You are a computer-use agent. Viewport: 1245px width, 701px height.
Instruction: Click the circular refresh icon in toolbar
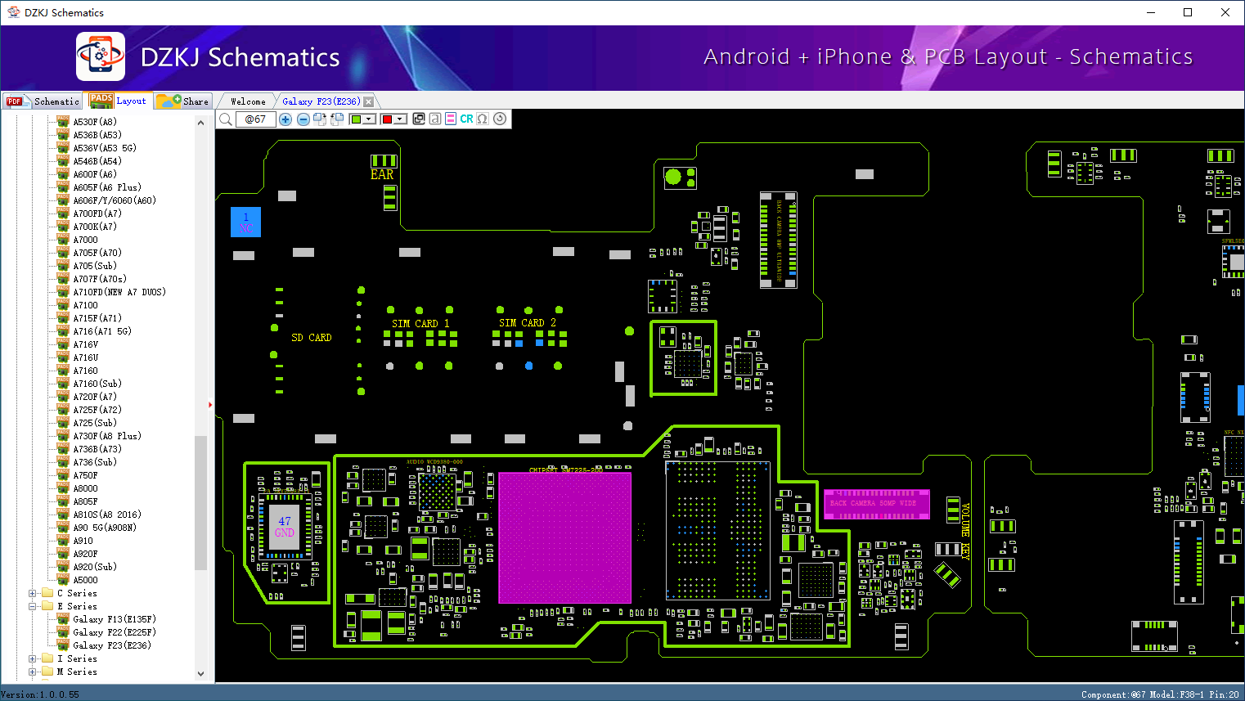(500, 119)
